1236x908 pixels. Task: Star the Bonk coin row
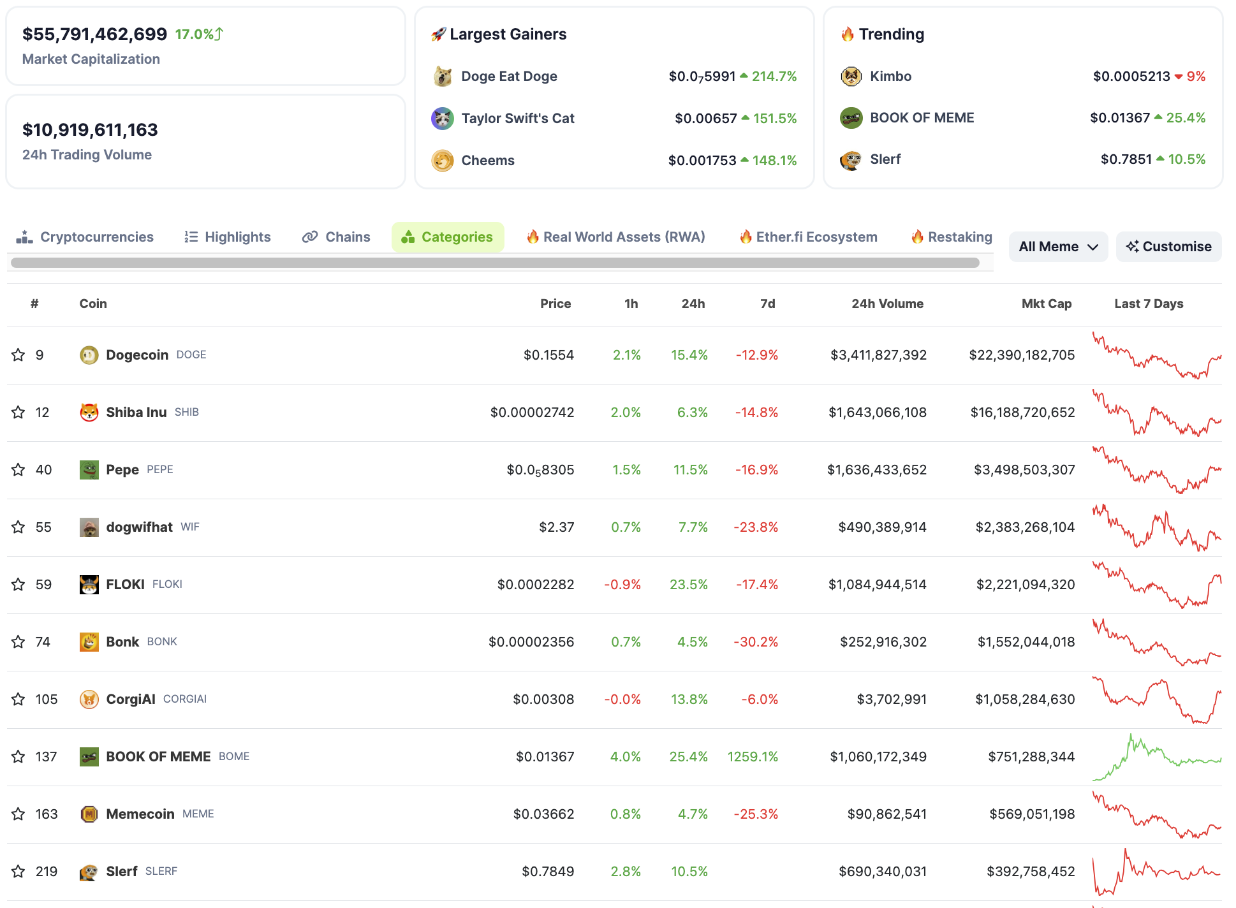(18, 642)
